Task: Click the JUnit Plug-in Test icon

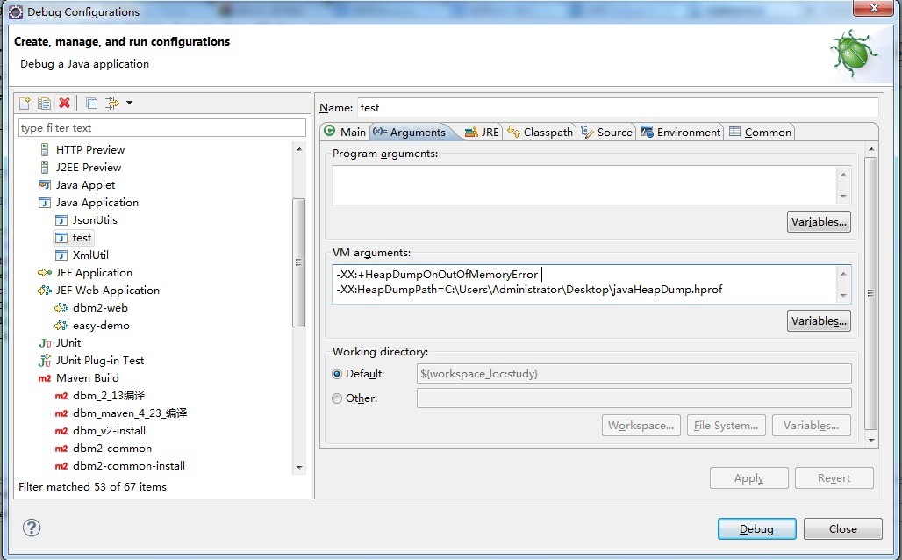Action: 45,361
